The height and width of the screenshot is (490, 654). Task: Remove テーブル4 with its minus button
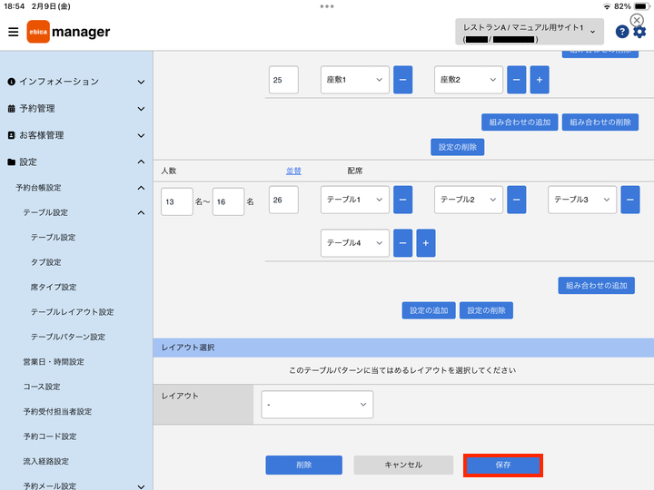pos(403,243)
